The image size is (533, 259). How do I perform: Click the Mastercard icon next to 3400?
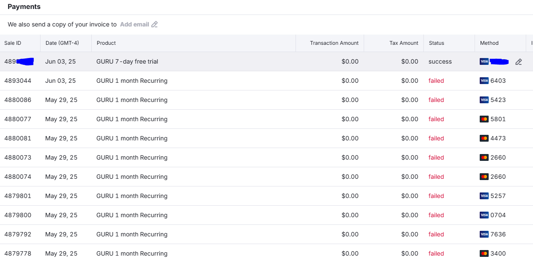pos(484,253)
